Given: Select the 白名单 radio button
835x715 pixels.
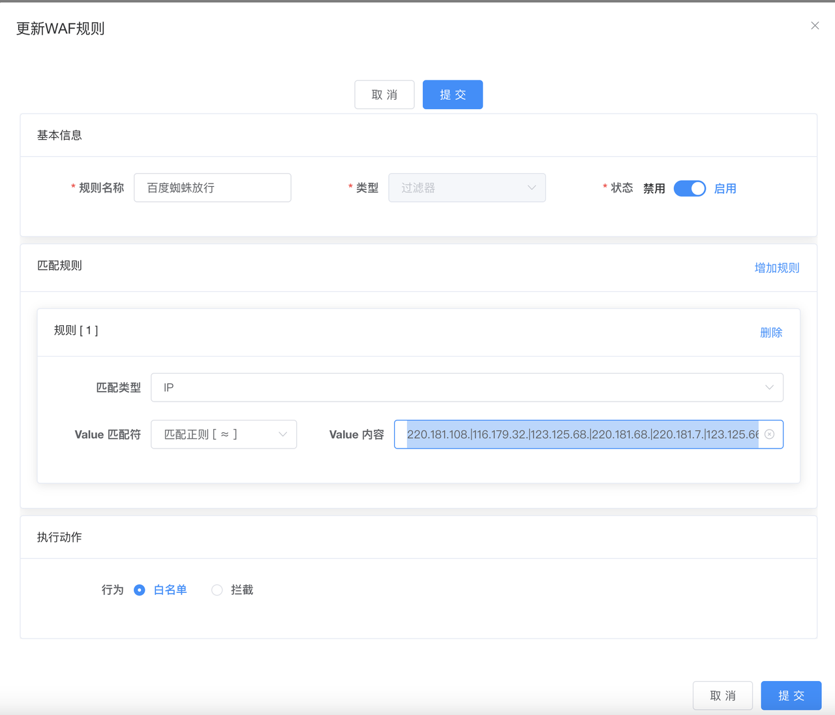Looking at the screenshot, I should pyautogui.click(x=140, y=590).
